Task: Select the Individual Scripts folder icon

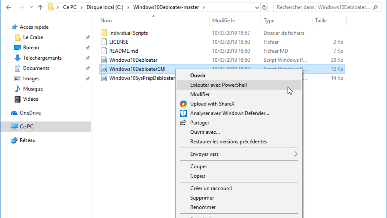Action: pyautogui.click(x=104, y=33)
